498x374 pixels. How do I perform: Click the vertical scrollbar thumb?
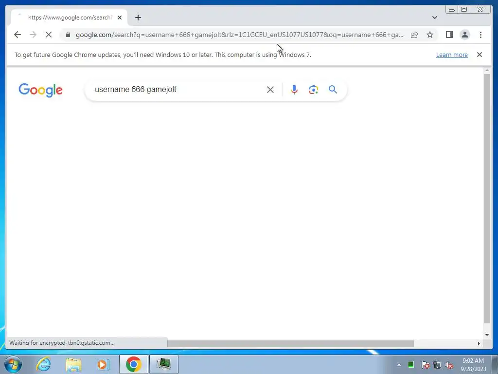click(x=487, y=199)
